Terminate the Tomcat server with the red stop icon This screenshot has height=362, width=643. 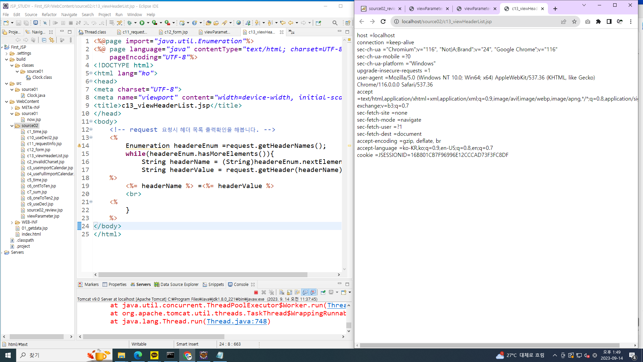(x=256, y=292)
